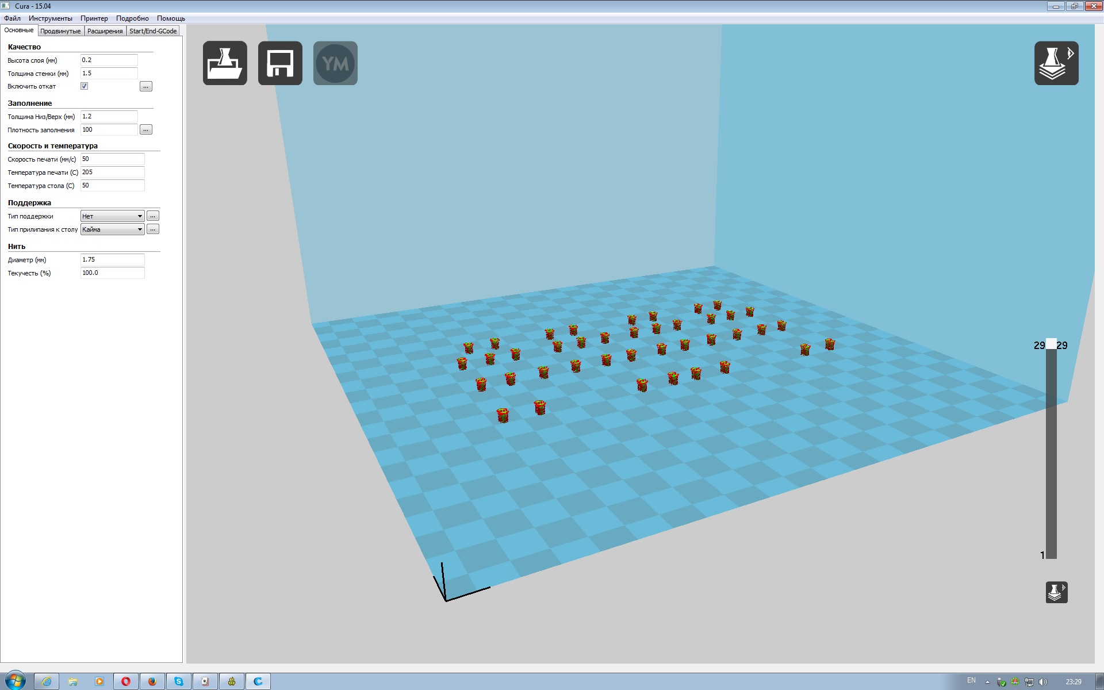1104x690 pixels.
Task: Click the Температура печати input field
Action: tap(112, 172)
